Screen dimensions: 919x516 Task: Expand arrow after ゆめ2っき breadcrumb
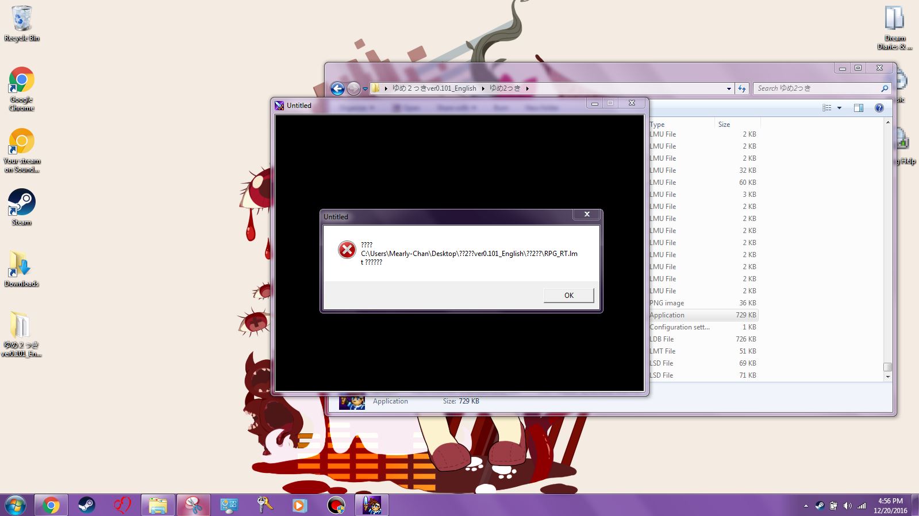(527, 88)
